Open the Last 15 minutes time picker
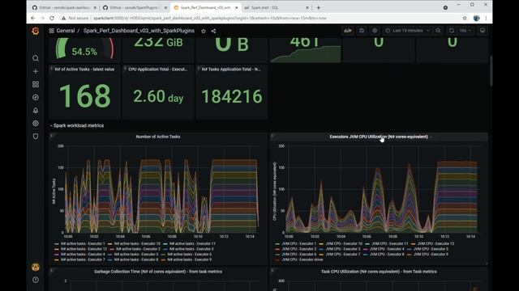This screenshot has width=519, height=291. coord(408,31)
